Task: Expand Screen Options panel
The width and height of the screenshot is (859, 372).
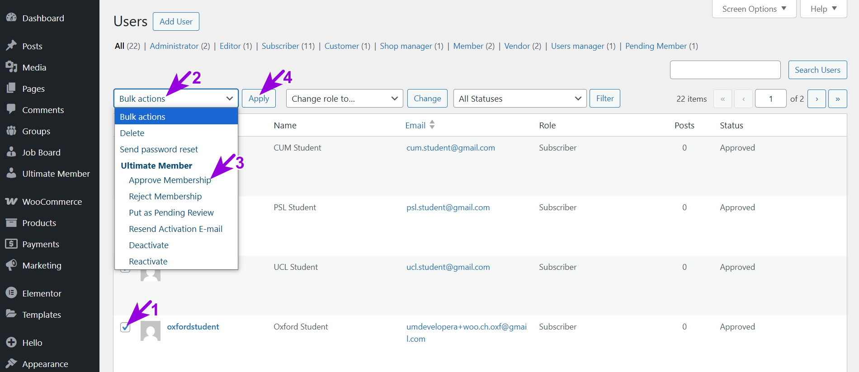Action: pyautogui.click(x=754, y=9)
